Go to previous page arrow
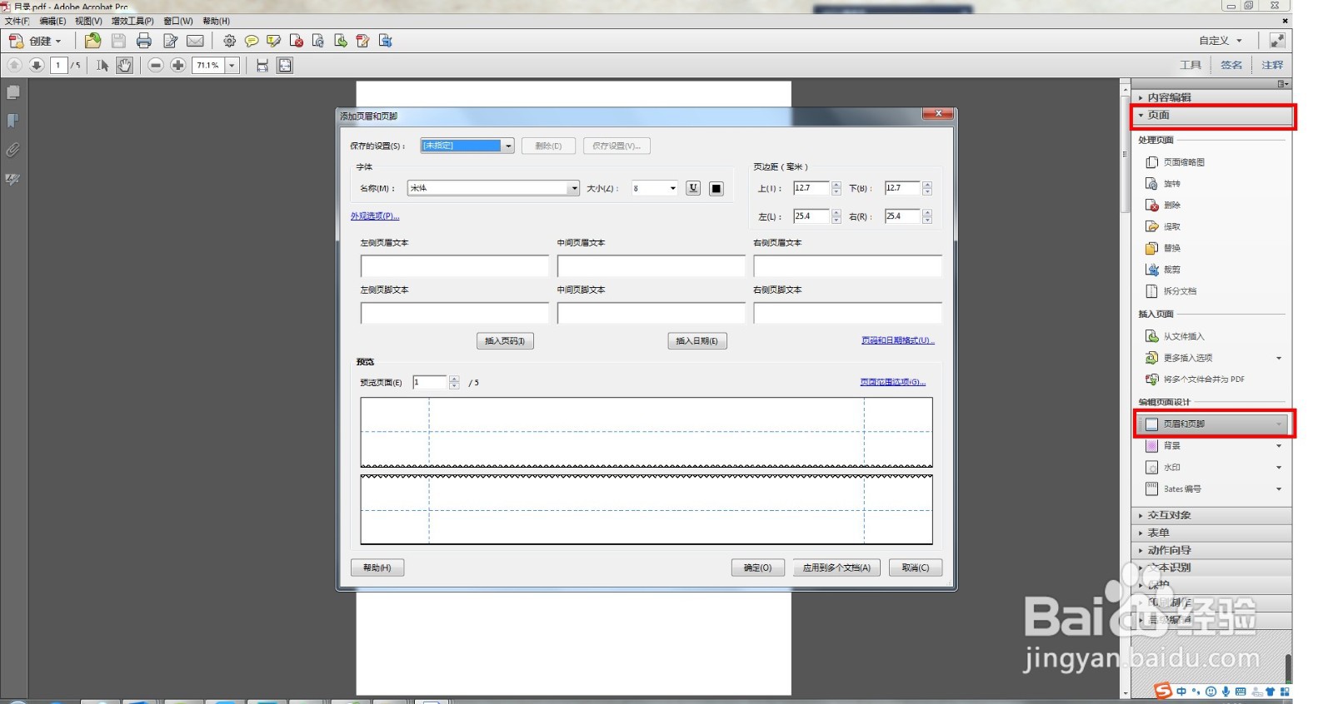This screenshot has height=704, width=1333. pos(14,65)
